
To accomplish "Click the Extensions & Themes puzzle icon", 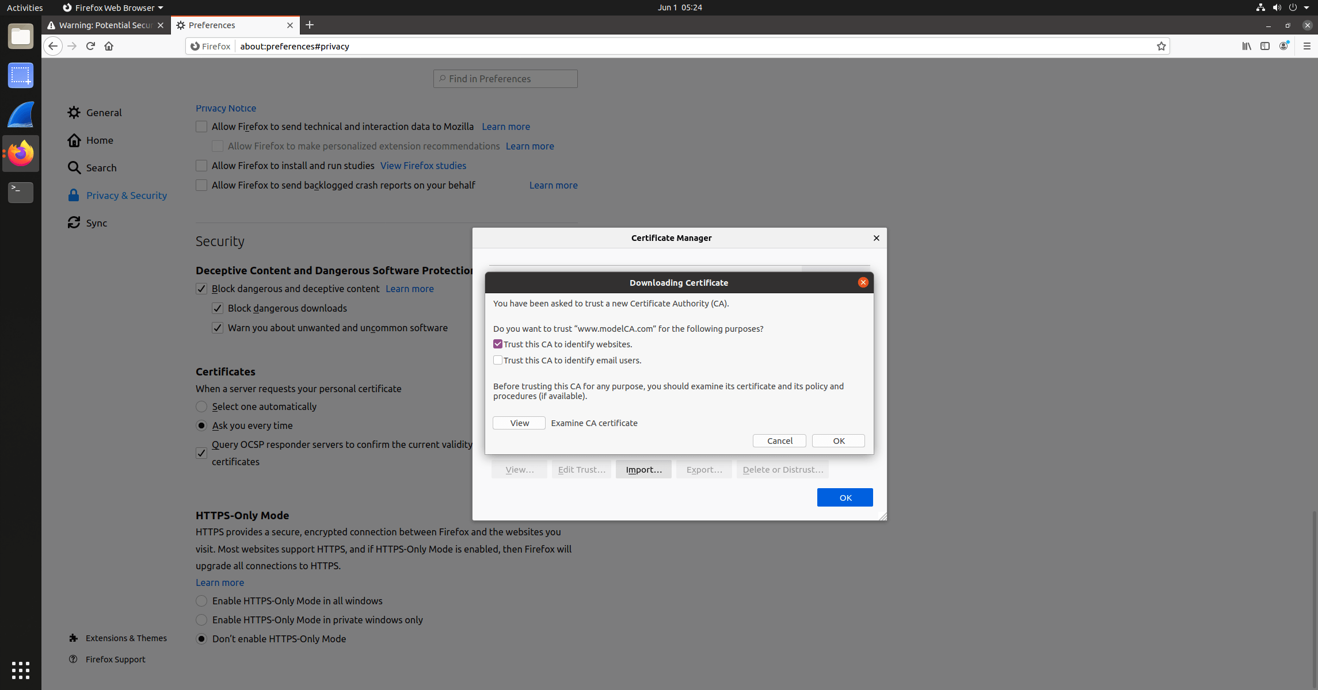I will (x=73, y=638).
